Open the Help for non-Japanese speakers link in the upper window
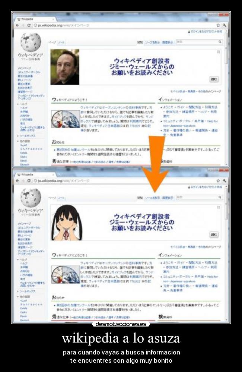Image resolution: width=242 pixels, height=372 pixels. tap(190, 123)
